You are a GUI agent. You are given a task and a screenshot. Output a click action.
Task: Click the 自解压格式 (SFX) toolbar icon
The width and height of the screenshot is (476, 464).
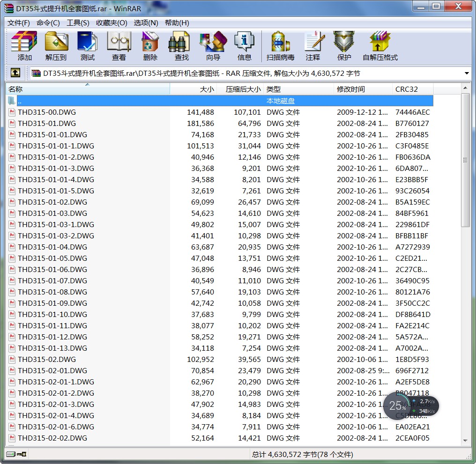[380, 42]
